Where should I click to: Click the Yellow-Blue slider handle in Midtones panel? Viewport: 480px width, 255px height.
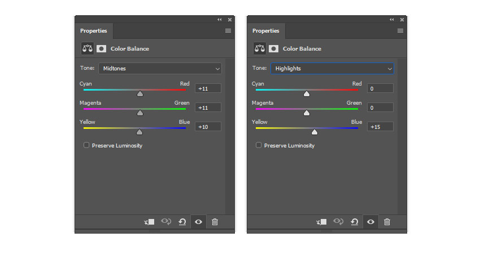tap(139, 132)
